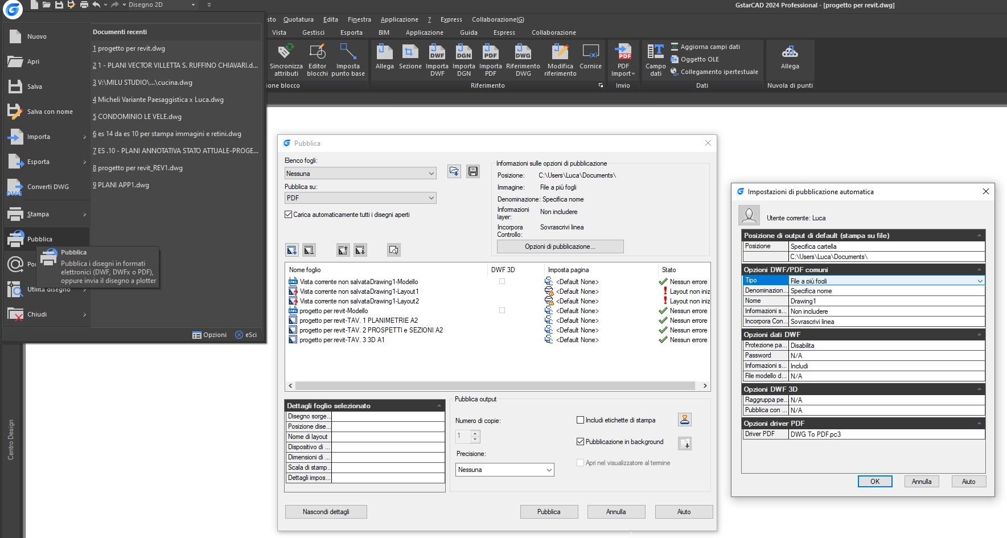Open the Precisione Nessuna dropdown
Image resolution: width=1007 pixels, height=538 pixels.
point(505,470)
